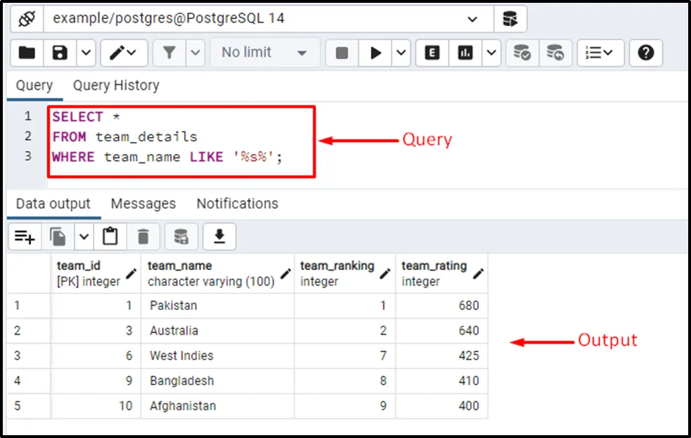Image resolution: width=691 pixels, height=438 pixels.
Task: Open the Messages tab
Action: tap(143, 204)
